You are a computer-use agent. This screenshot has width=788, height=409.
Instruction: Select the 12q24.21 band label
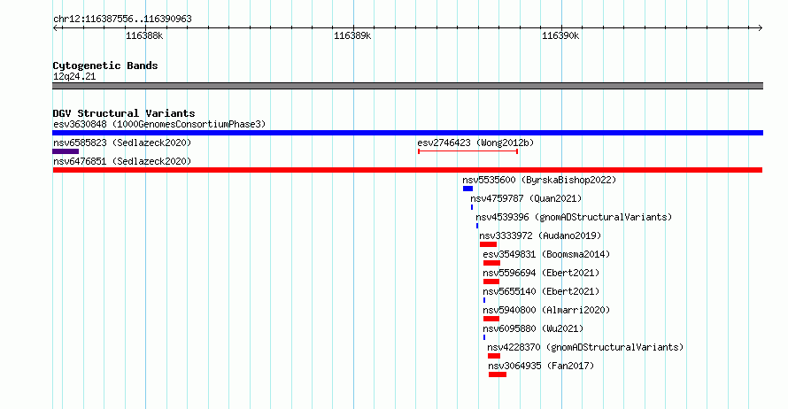click(74, 76)
